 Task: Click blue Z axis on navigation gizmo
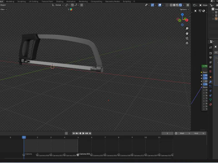point(183,14)
